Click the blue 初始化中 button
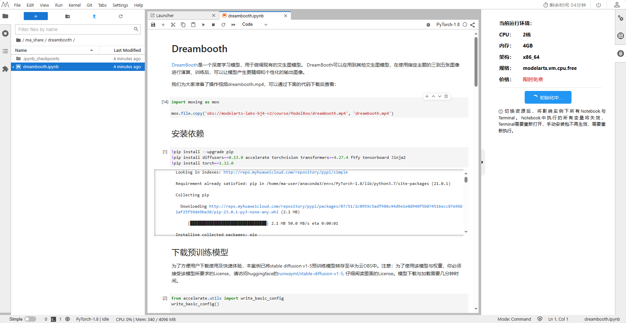 coord(548,97)
